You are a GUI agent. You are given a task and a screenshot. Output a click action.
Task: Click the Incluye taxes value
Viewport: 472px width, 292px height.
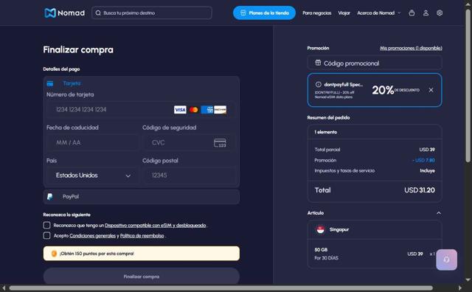[428, 170]
